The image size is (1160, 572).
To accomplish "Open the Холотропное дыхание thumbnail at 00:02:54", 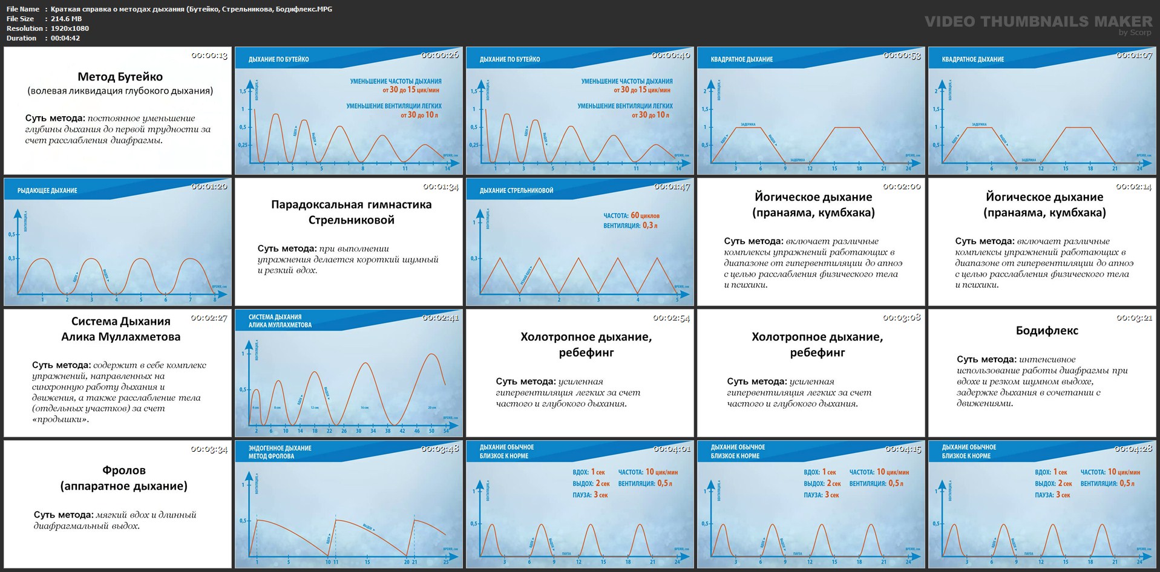I will pos(580,373).
